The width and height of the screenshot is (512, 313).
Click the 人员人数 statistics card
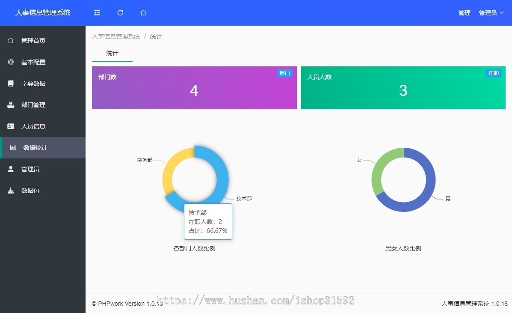403,87
